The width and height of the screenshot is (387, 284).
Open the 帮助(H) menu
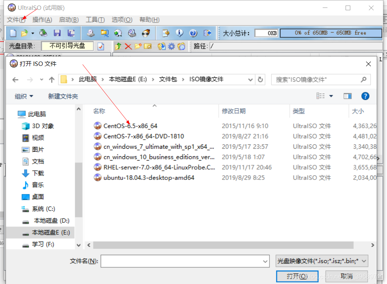150,20
